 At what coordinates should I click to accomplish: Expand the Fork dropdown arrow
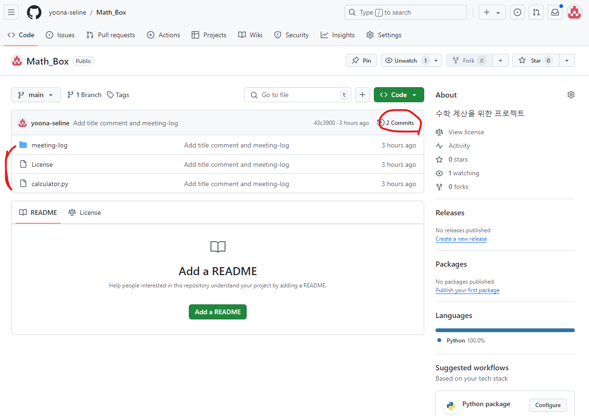pyautogui.click(x=500, y=60)
